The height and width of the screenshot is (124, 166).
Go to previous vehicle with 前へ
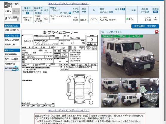coord(8,11)
